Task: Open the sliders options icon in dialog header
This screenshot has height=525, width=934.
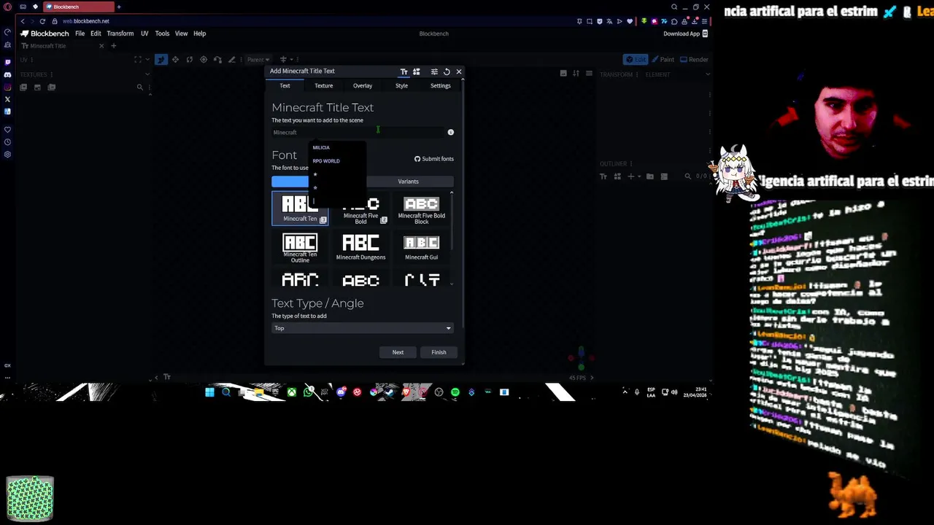Action: [x=434, y=71]
